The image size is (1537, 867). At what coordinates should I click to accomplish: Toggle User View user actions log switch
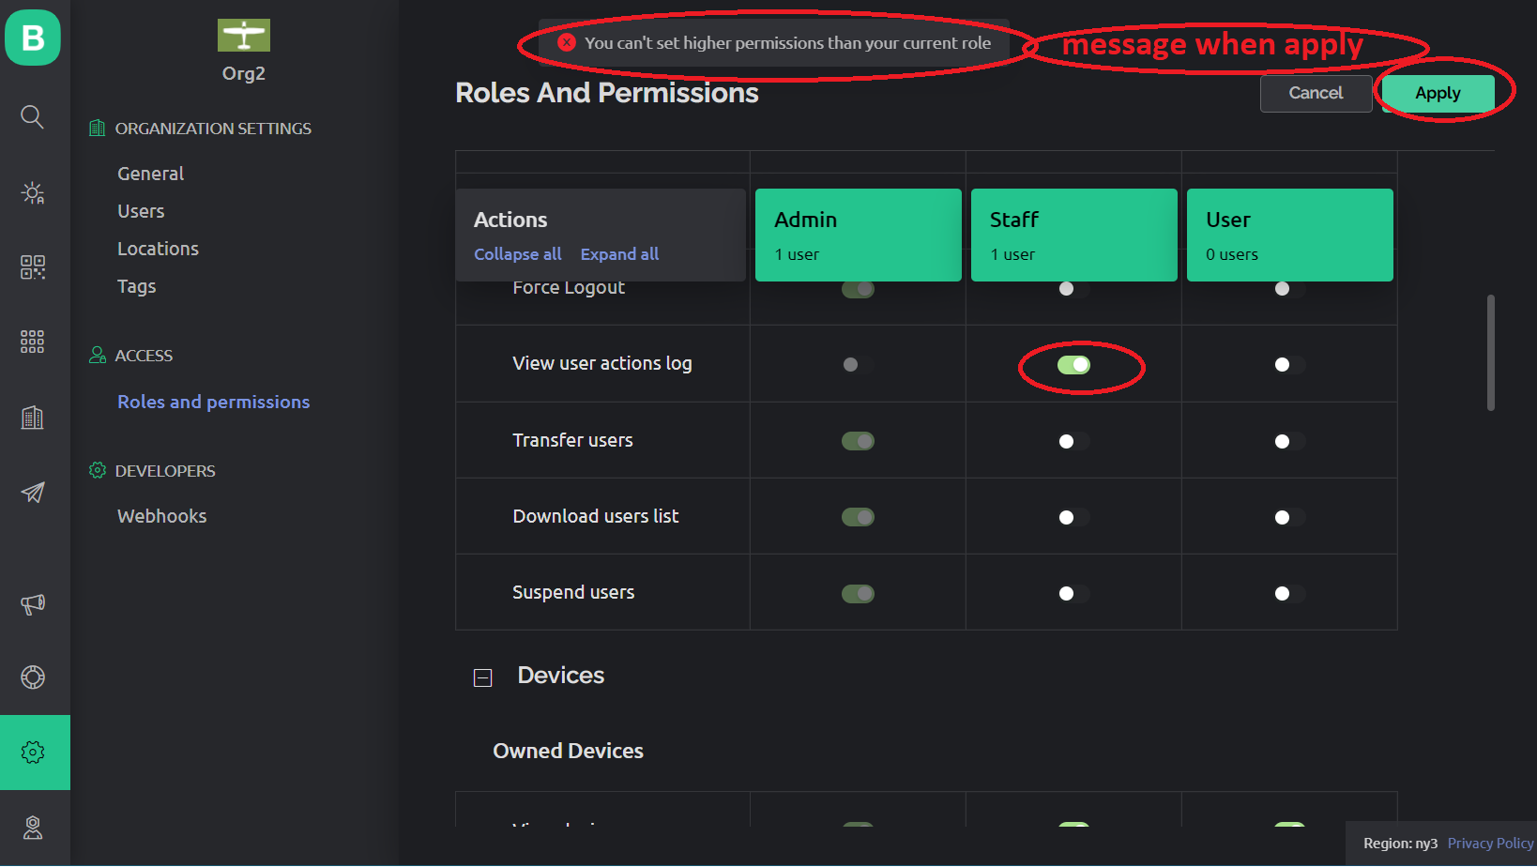[x=1289, y=365]
